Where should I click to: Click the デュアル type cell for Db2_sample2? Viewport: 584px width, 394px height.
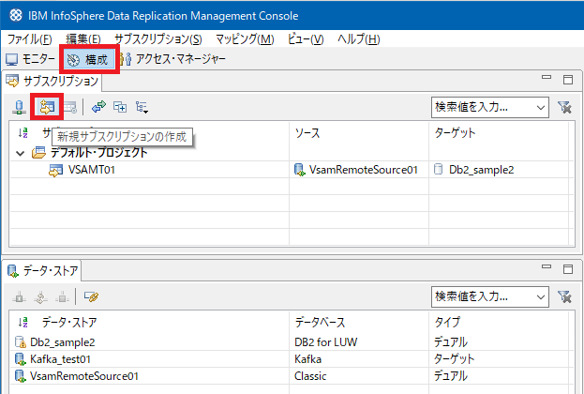point(451,342)
